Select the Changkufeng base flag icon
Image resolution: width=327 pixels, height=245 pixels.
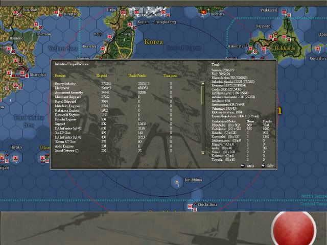click(163, 12)
